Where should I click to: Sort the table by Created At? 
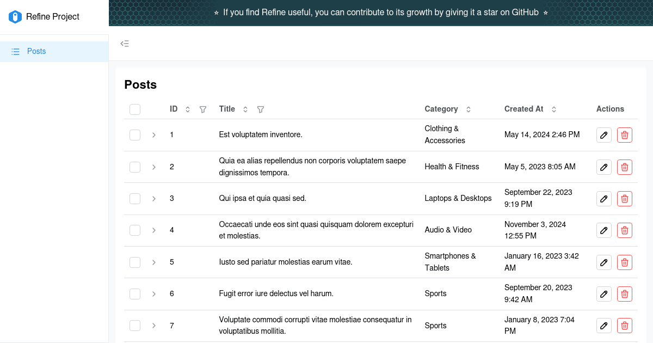coord(553,109)
